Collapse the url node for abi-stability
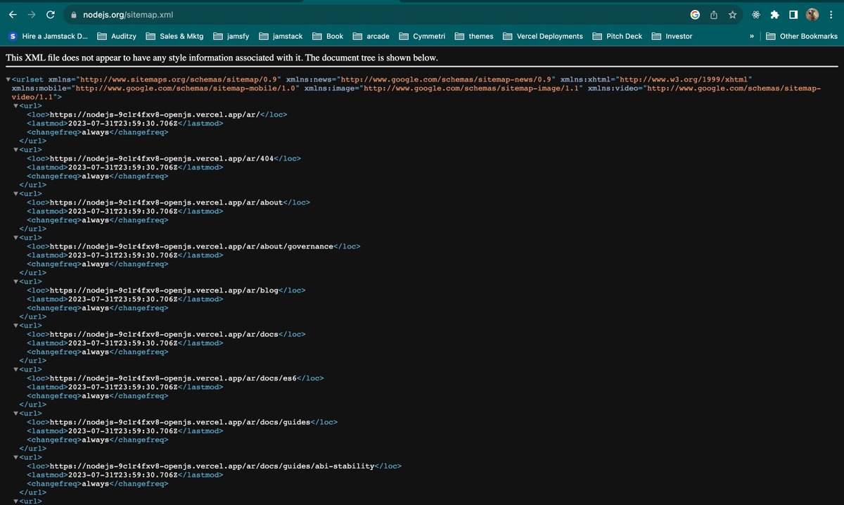The width and height of the screenshot is (844, 505). coord(16,457)
